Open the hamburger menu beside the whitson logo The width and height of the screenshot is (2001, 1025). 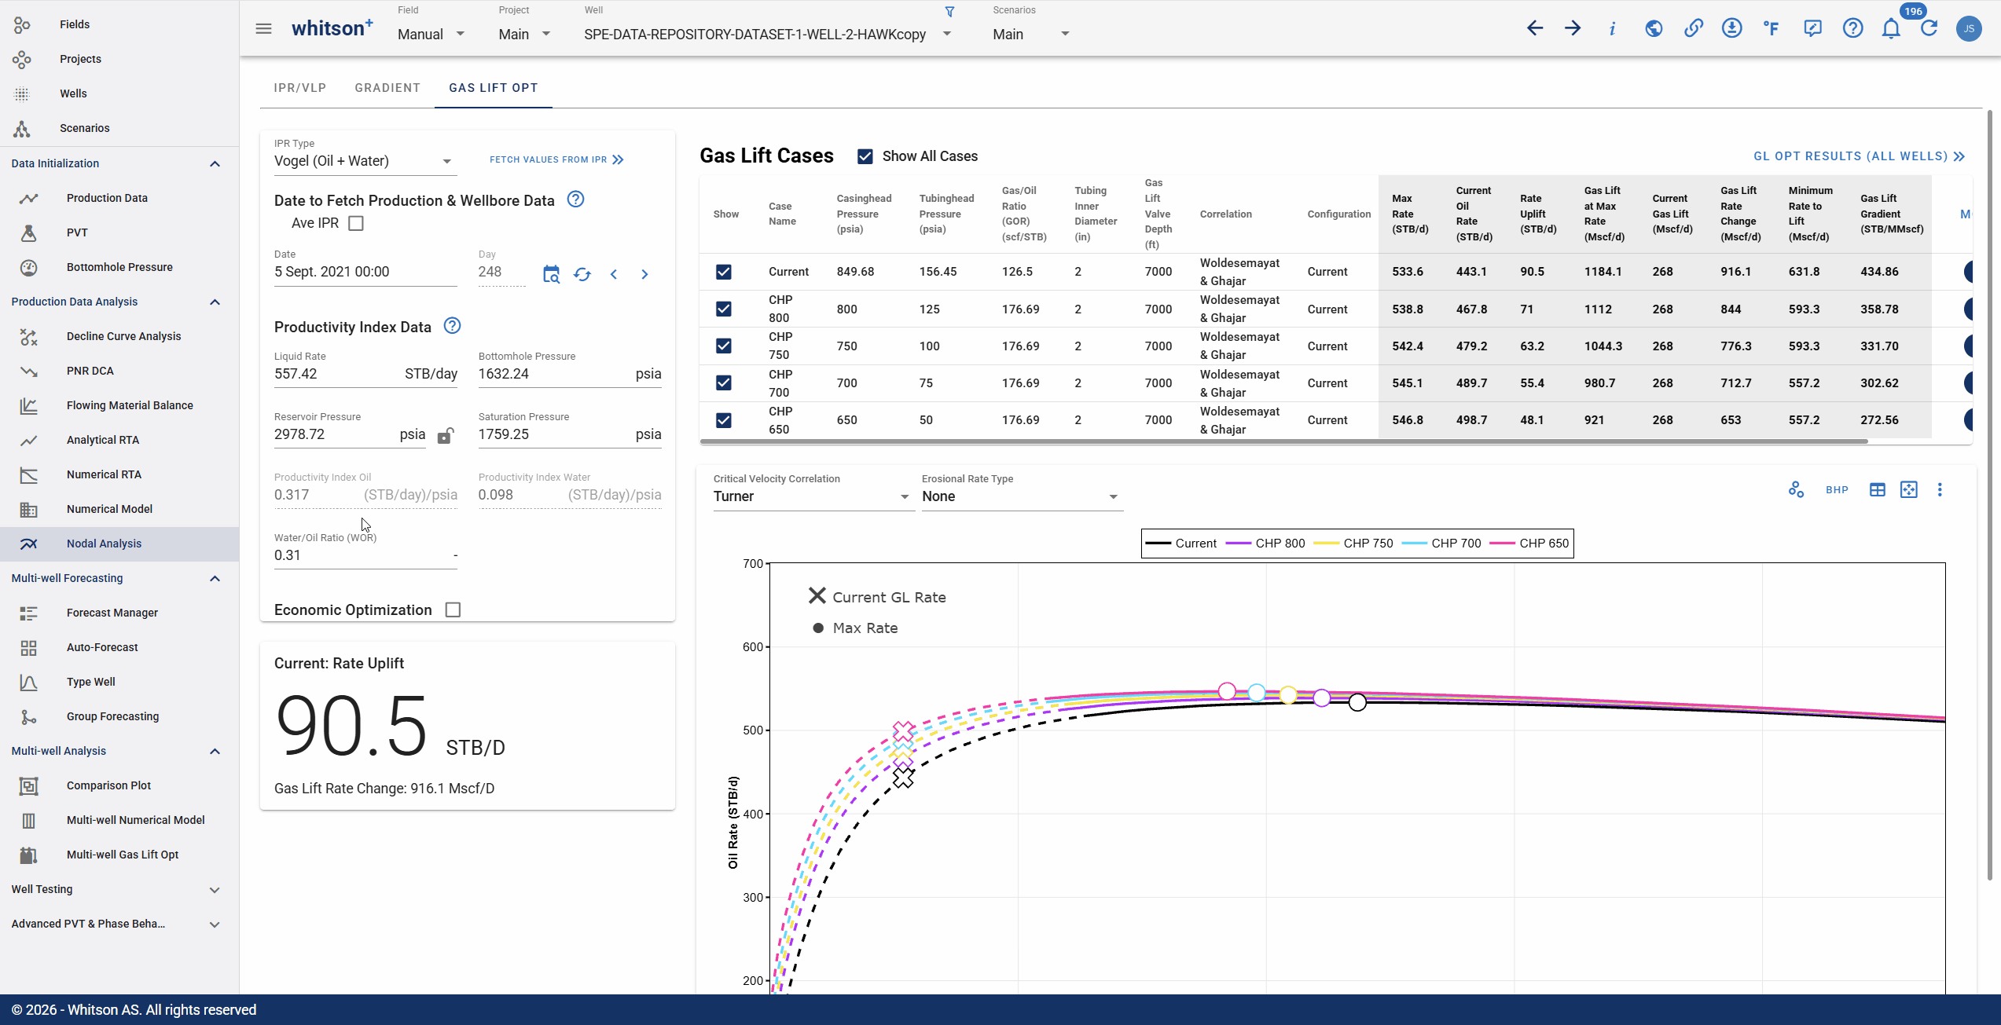(x=263, y=29)
